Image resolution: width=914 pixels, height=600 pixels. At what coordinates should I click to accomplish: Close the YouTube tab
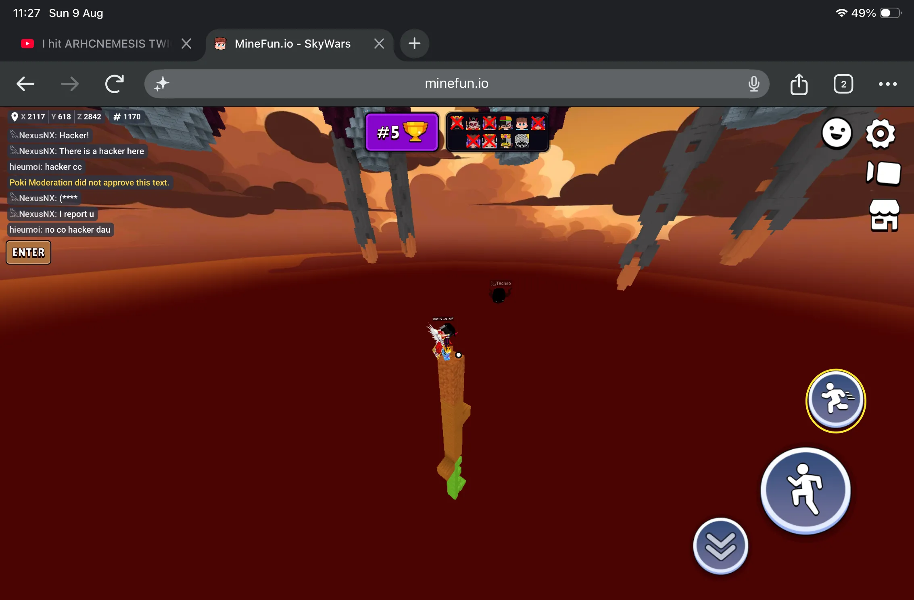pyautogui.click(x=186, y=44)
